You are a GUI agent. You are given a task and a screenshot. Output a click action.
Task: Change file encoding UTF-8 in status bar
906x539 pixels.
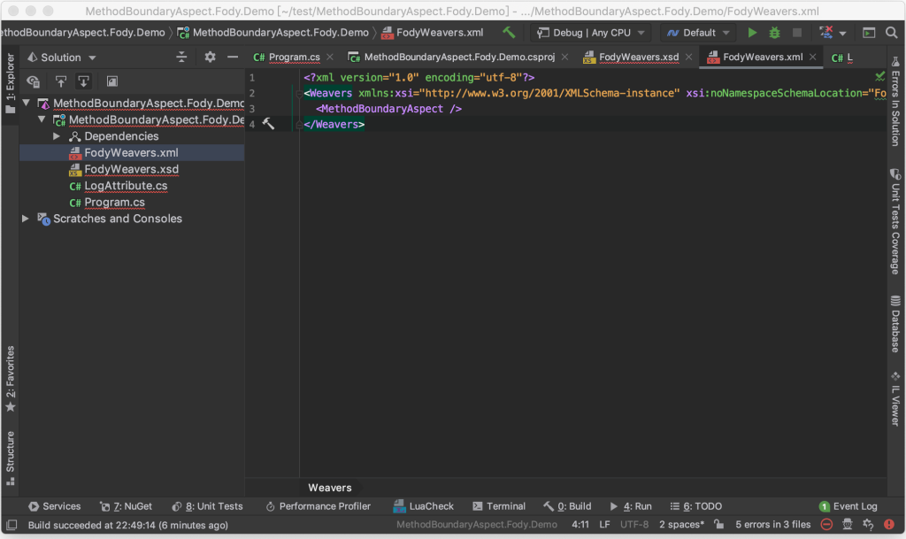[x=634, y=525]
